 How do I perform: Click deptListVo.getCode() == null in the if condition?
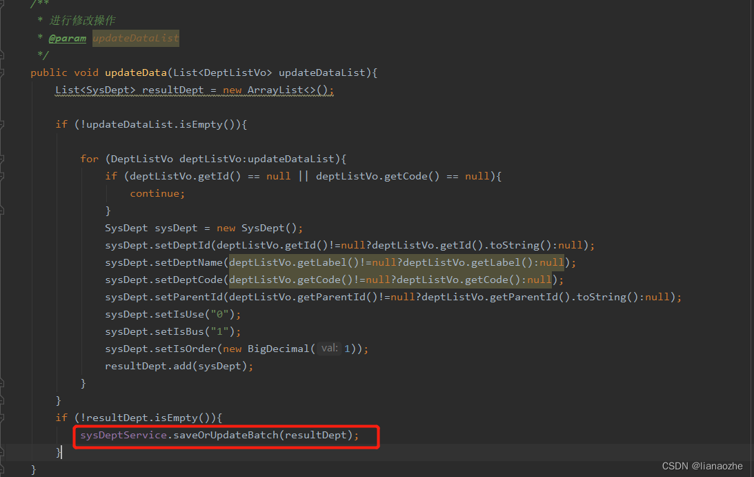coord(402,176)
